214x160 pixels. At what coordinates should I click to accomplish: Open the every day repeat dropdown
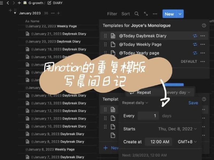click(x=178, y=93)
